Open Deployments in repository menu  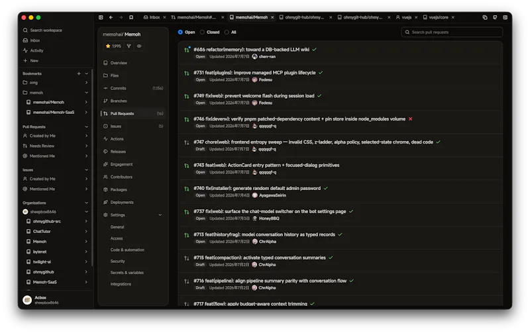[122, 203]
